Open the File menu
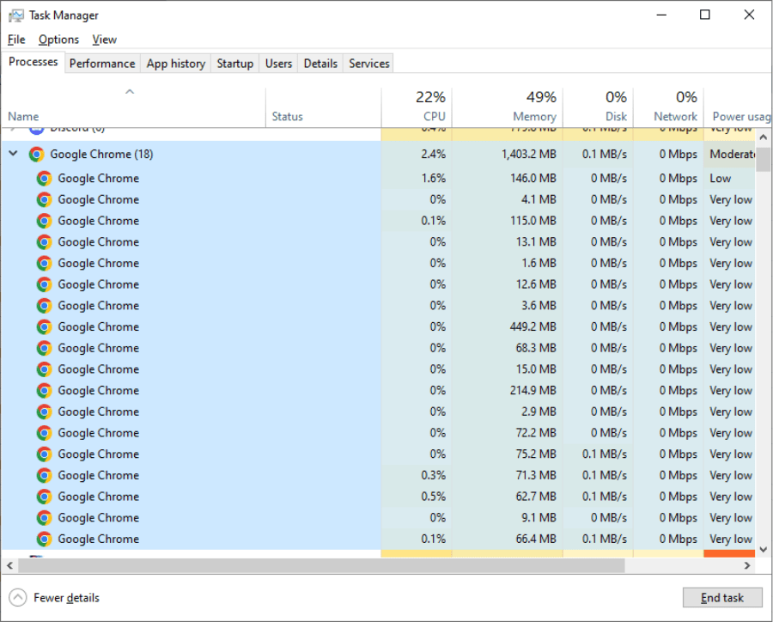Screen dimensions: 773x622 click(x=16, y=40)
